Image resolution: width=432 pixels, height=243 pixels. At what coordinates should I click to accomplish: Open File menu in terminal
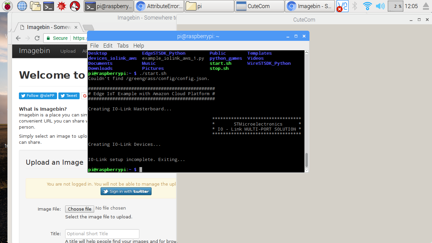(x=94, y=46)
